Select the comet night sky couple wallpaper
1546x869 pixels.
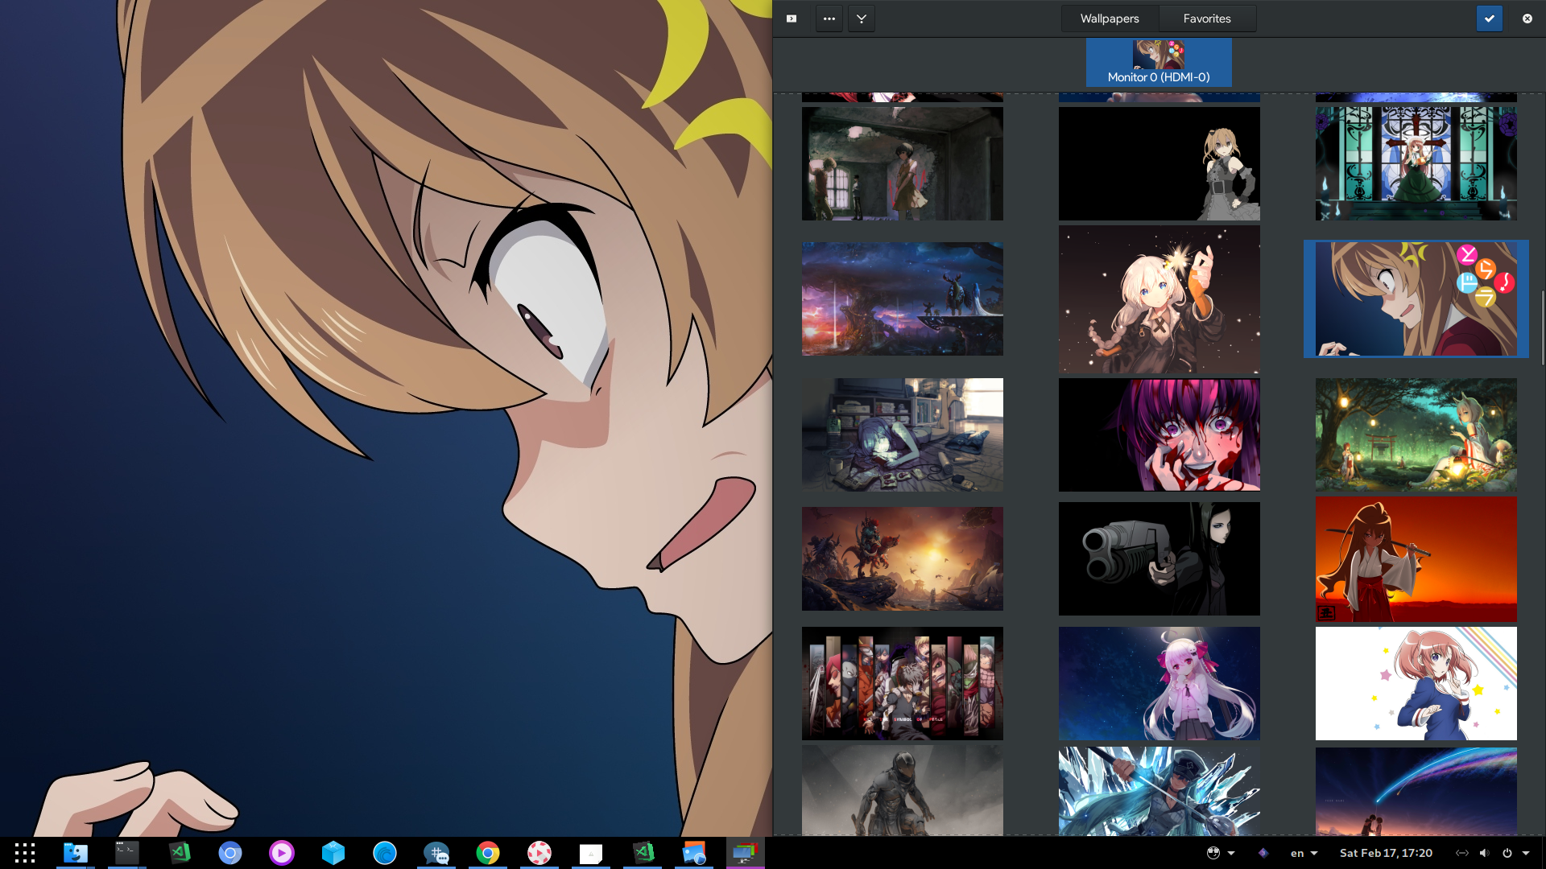tap(1416, 791)
